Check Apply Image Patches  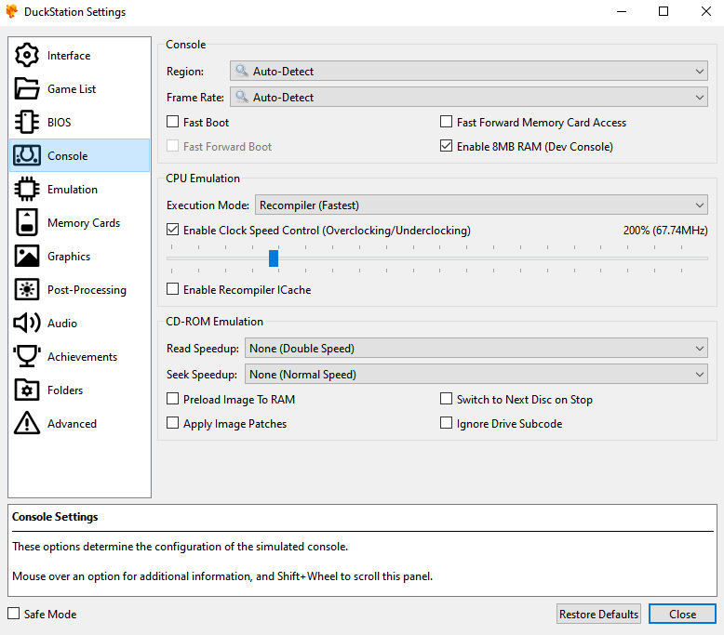(173, 423)
